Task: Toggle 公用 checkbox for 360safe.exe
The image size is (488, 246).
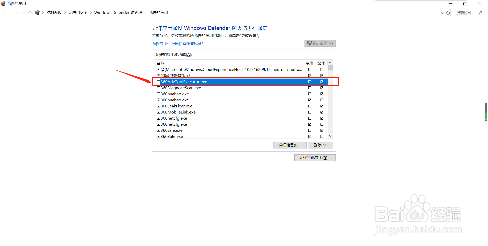Action: [x=322, y=130]
